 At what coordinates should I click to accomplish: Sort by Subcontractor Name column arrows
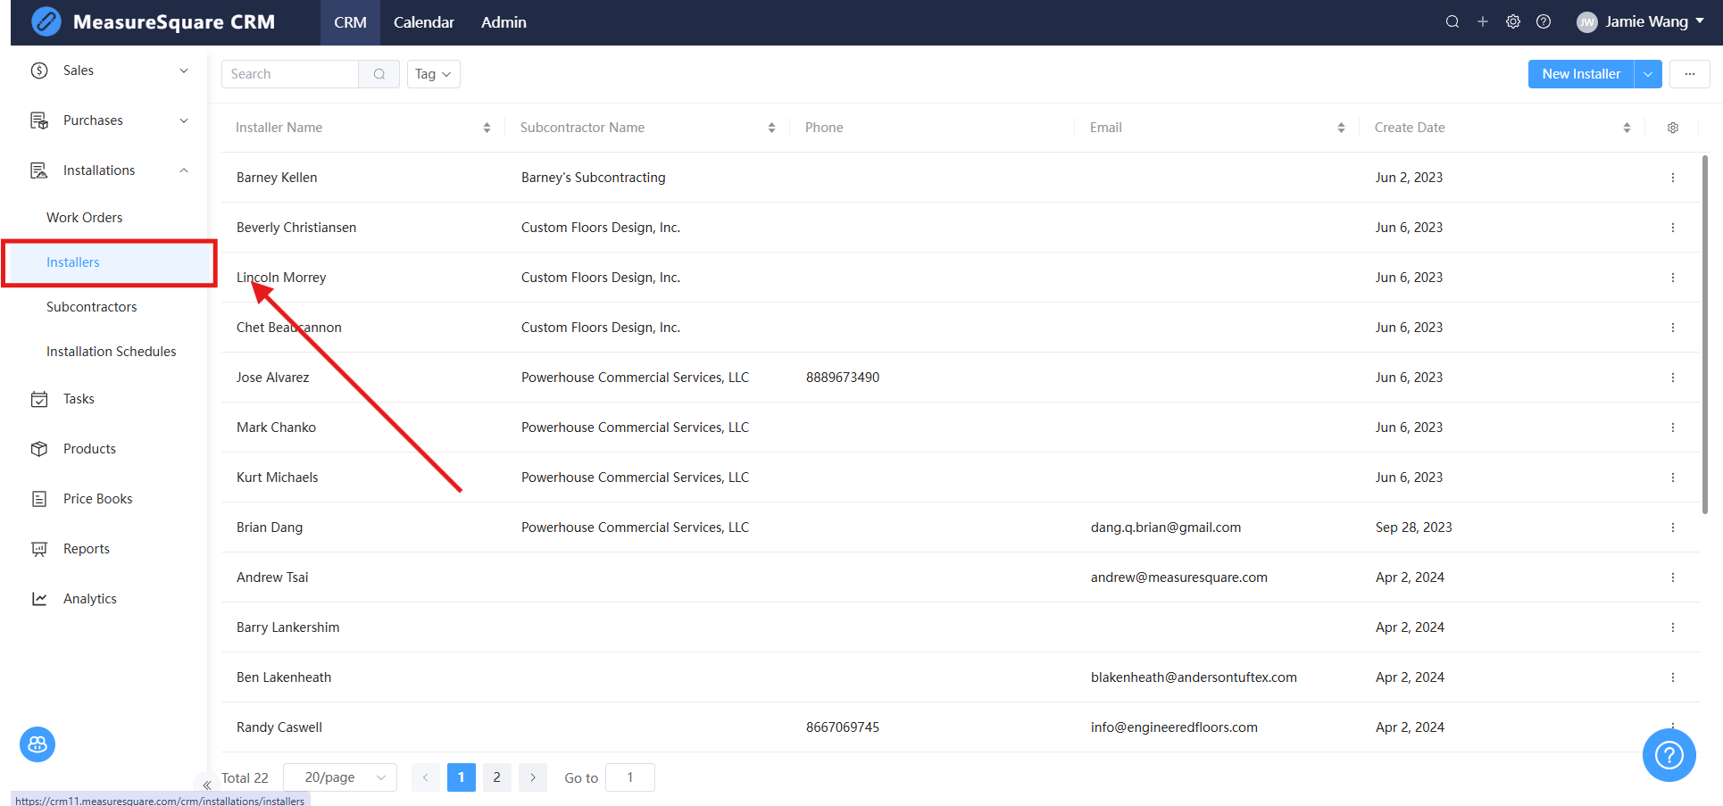tap(771, 128)
